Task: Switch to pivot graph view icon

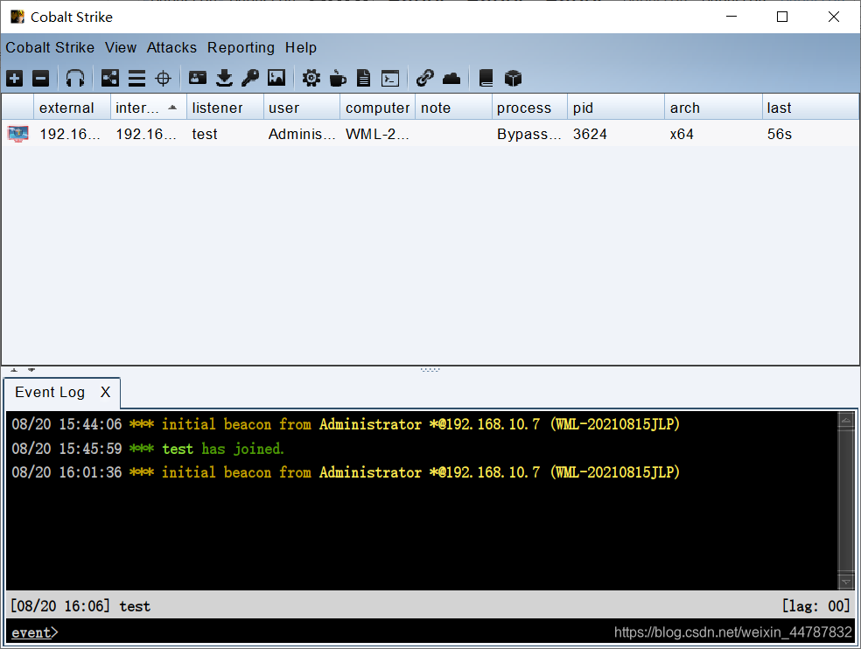Action: pos(110,79)
